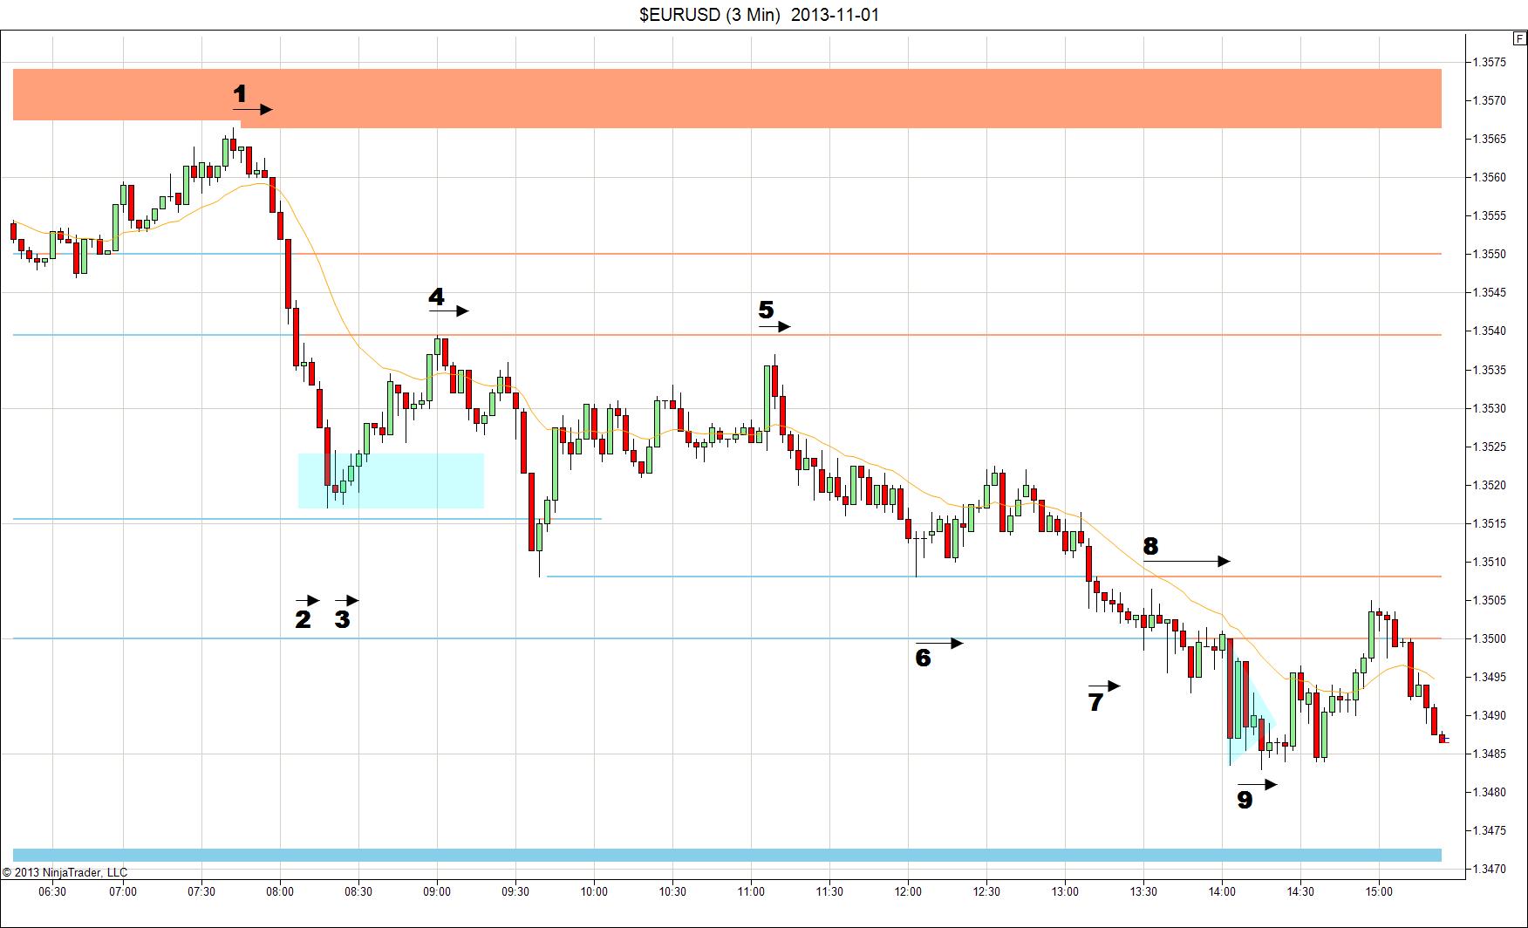The width and height of the screenshot is (1528, 928).
Task: Click the 07:30 time axis label
Action: 201,891
